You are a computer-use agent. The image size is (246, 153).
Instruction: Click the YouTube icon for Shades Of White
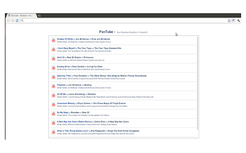(x=53, y=40)
